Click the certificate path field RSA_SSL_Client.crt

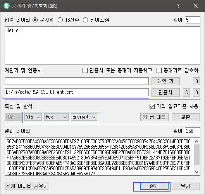click(77, 92)
